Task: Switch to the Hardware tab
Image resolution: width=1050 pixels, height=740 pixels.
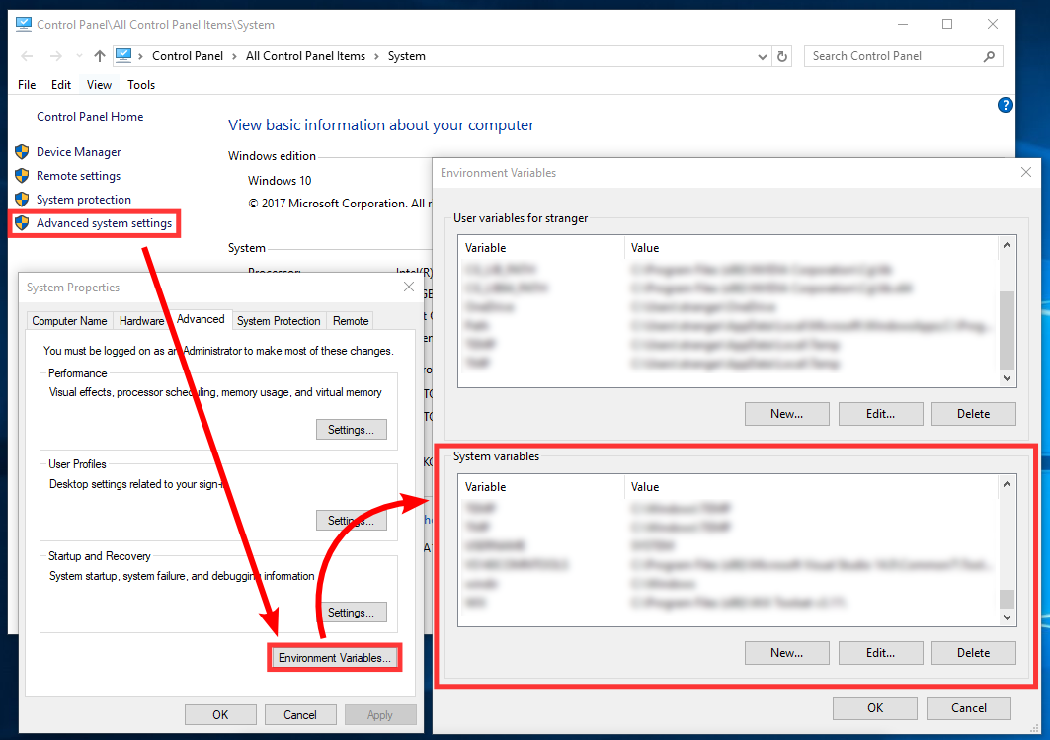Action: [x=141, y=321]
